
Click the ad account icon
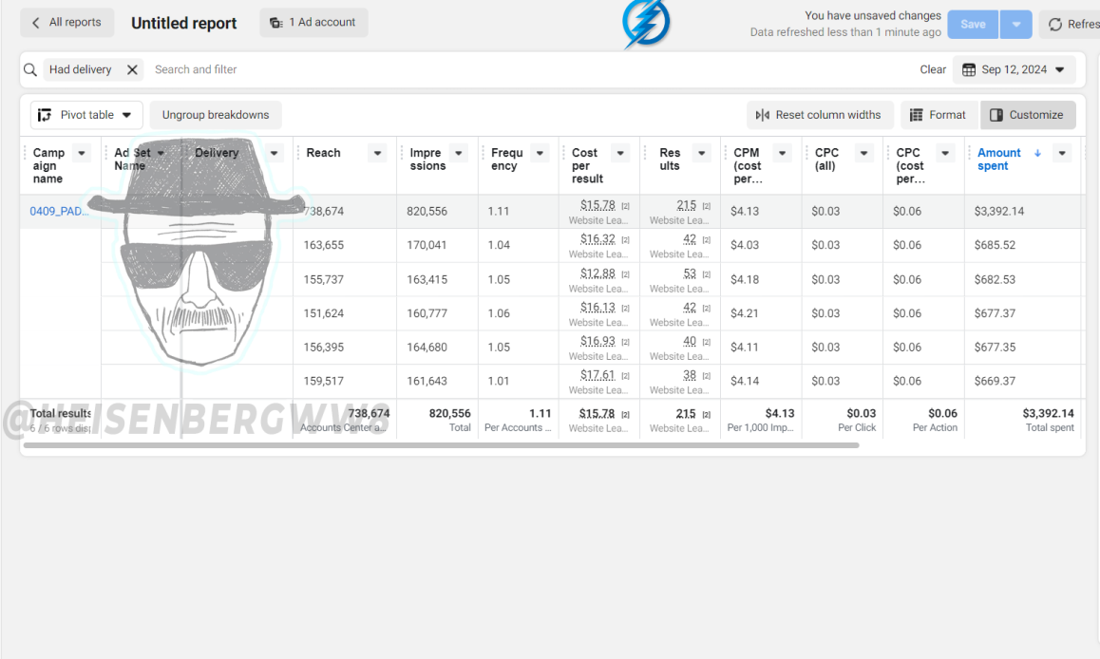click(276, 23)
